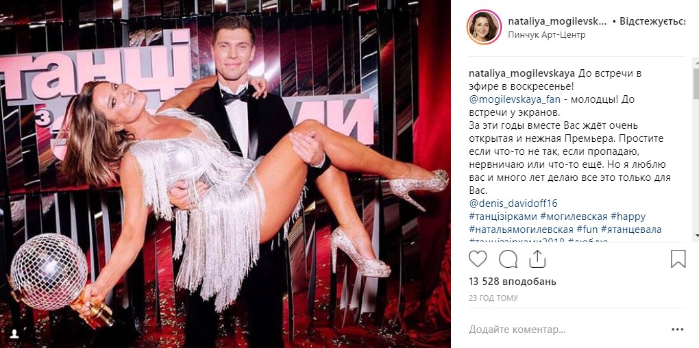The height and width of the screenshot is (348, 699).
Task: Open comments via speech bubble icon
Action: click(x=508, y=258)
